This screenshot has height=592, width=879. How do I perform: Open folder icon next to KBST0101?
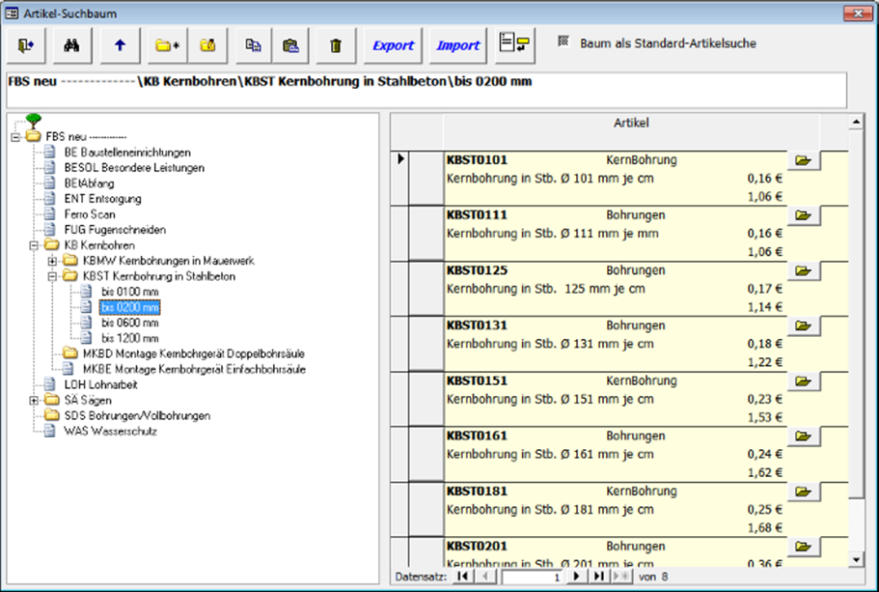click(x=803, y=160)
